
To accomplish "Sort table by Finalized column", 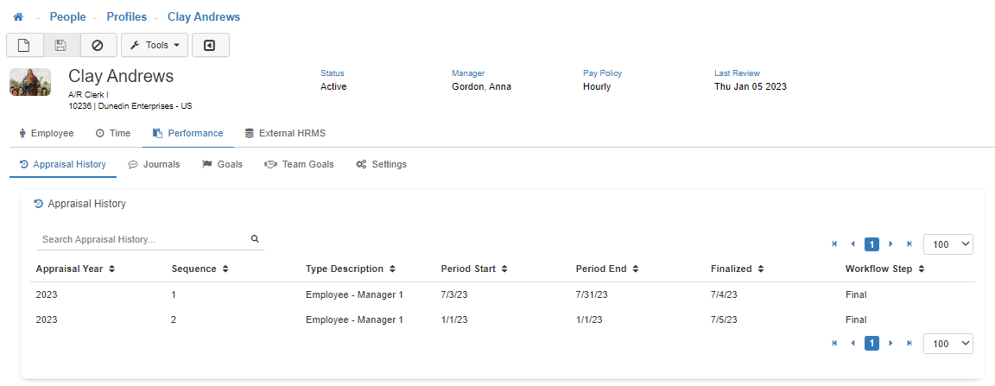I will [x=737, y=269].
